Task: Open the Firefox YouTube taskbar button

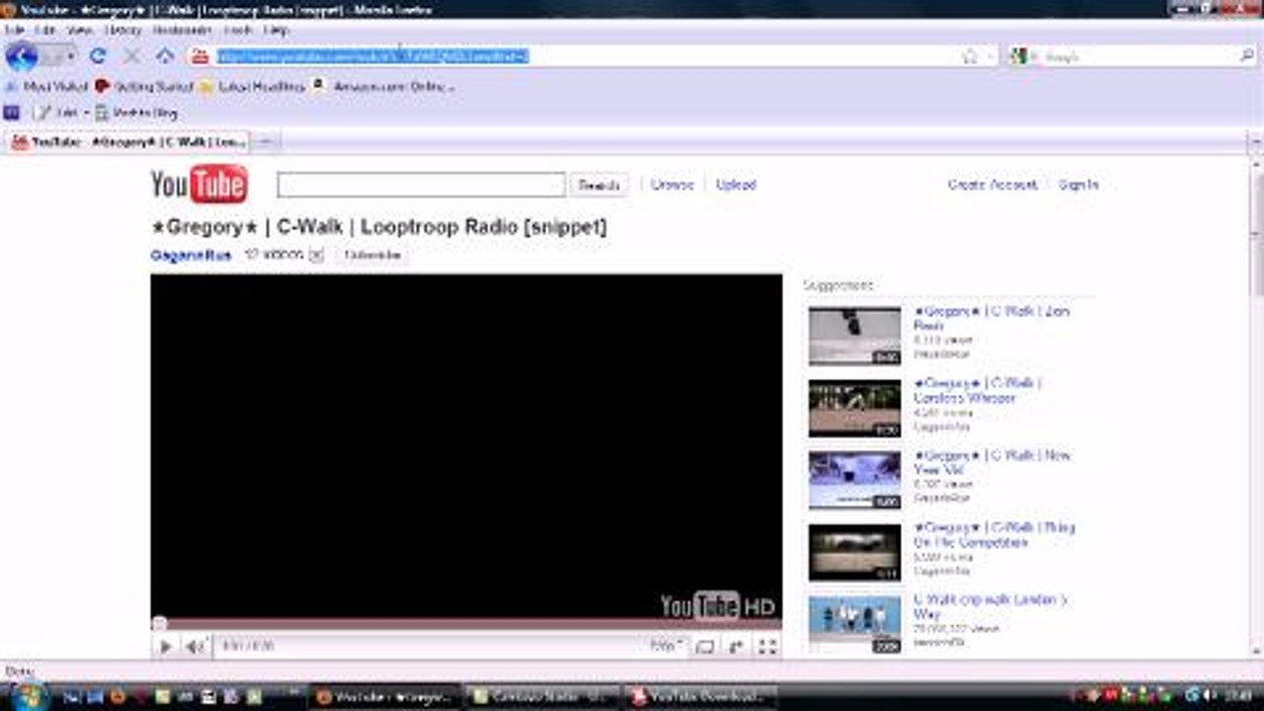Action: [383, 696]
